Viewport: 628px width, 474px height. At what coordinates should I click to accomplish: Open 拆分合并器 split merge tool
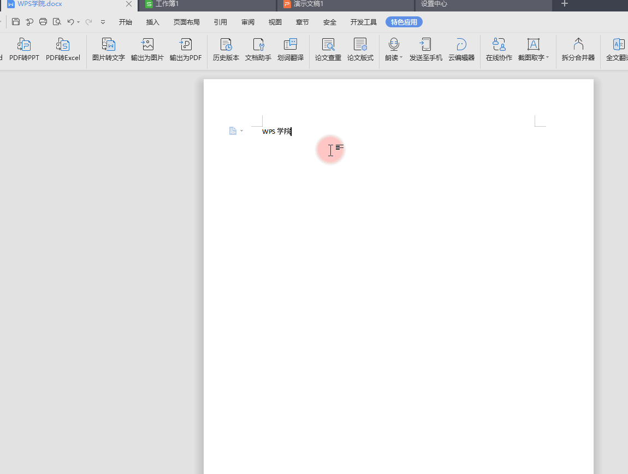coord(578,49)
